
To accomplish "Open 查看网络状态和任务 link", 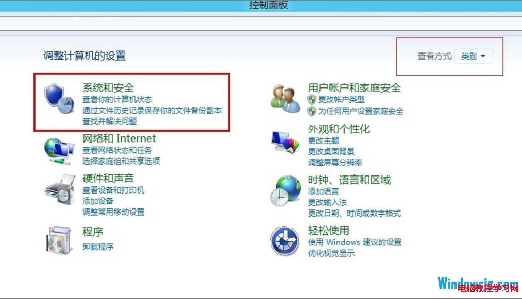I will tap(117, 150).
